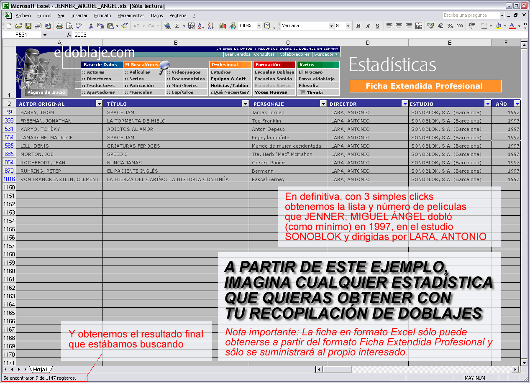Click the Merge and Center icon

(x=419, y=26)
